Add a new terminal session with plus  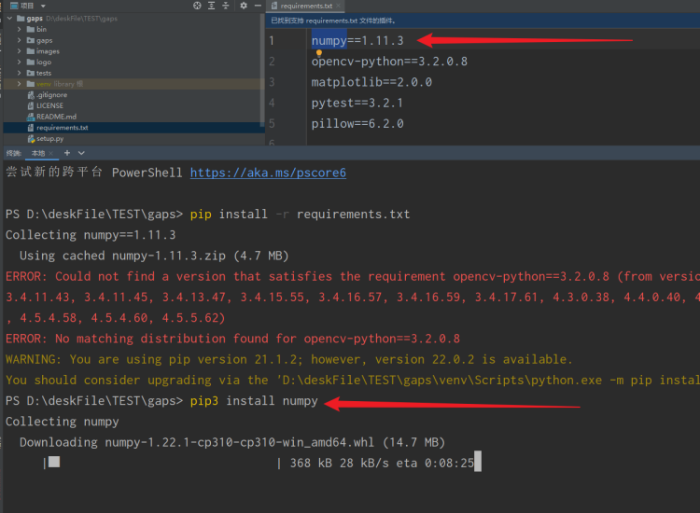click(x=67, y=153)
